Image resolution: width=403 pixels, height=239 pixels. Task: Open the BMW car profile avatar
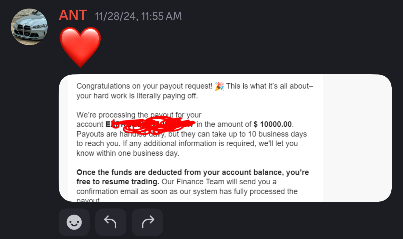[x=29, y=27]
